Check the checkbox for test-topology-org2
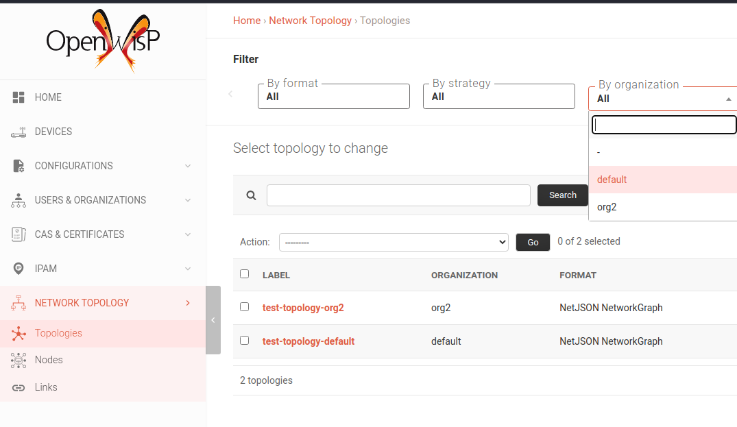Viewport: 737px width, 427px height. tap(244, 306)
